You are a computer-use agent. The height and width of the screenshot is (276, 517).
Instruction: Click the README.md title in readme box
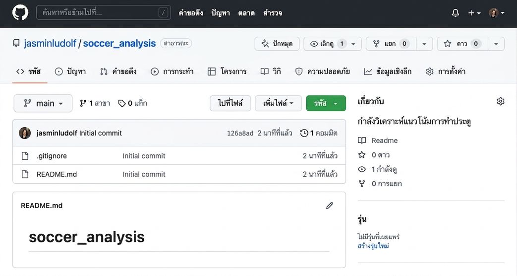(x=42, y=206)
